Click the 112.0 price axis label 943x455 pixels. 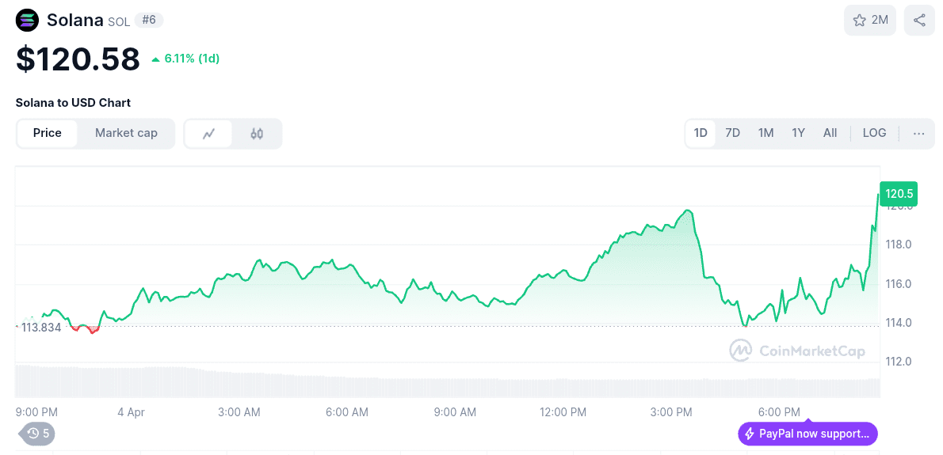tap(898, 362)
